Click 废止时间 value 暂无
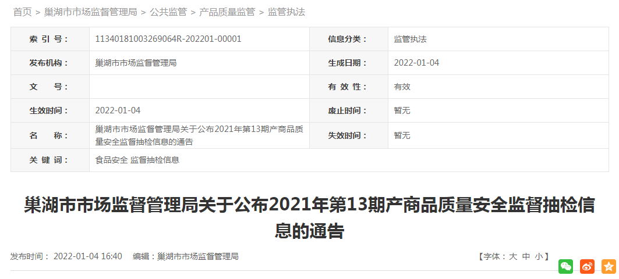The width and height of the screenshot is (619, 279). click(x=402, y=110)
